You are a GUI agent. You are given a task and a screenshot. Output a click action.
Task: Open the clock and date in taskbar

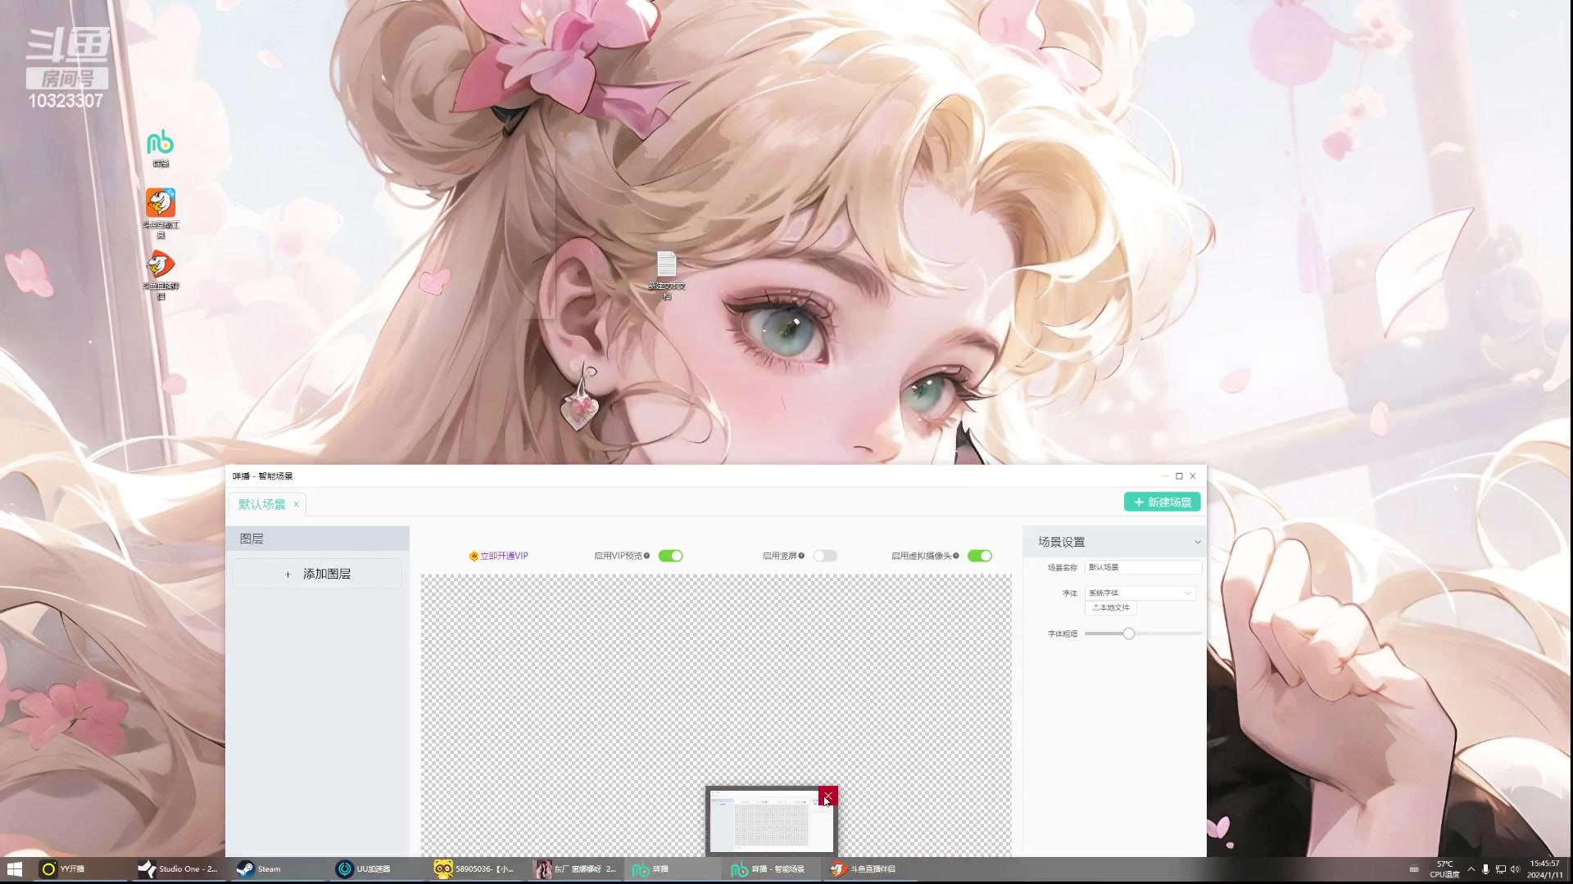1544,869
